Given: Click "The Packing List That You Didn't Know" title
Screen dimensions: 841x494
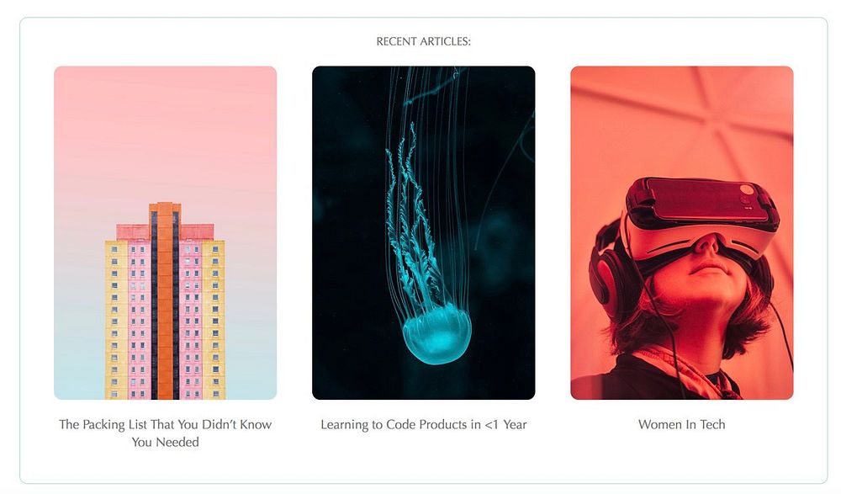Looking at the screenshot, I should pos(165,424).
